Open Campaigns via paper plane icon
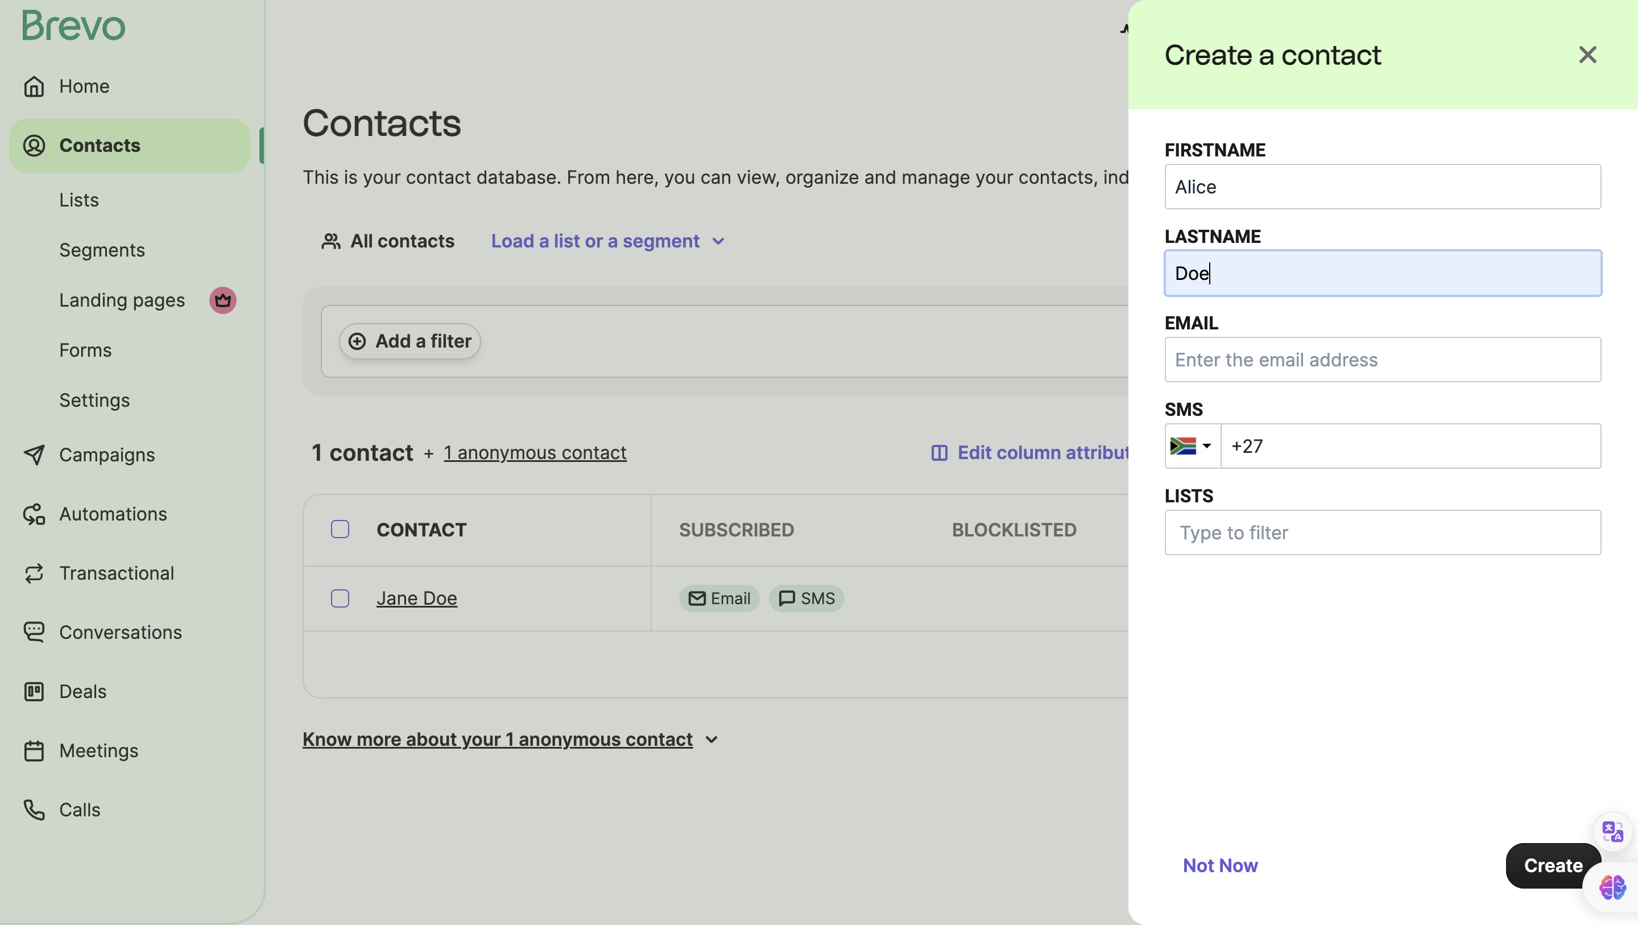 coord(34,455)
